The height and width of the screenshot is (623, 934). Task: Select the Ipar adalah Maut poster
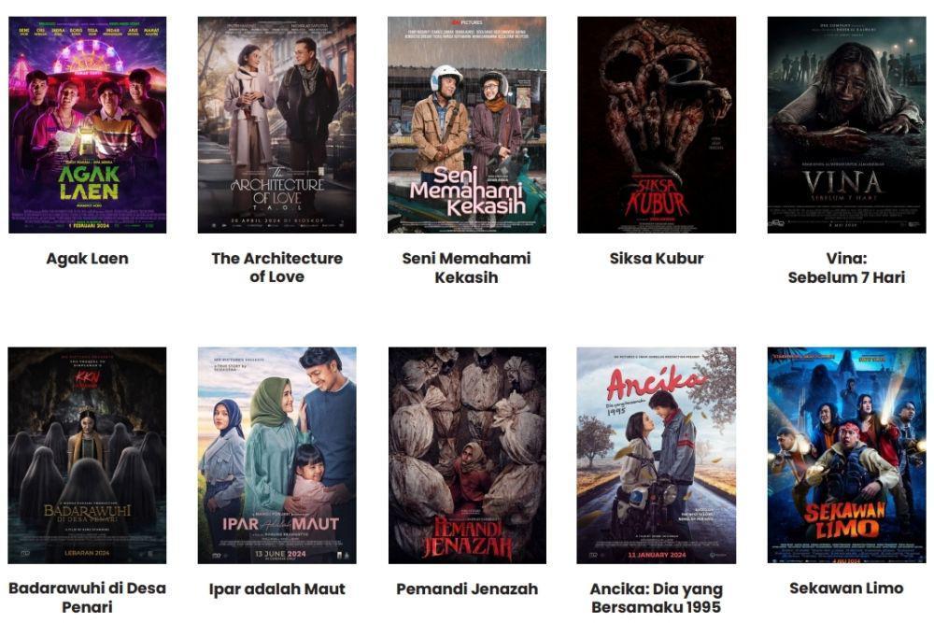tap(277, 456)
